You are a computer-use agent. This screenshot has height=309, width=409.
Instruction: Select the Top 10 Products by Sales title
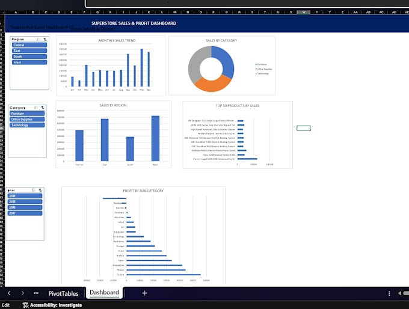pyautogui.click(x=238, y=106)
